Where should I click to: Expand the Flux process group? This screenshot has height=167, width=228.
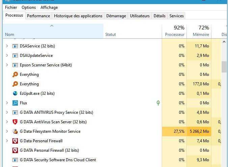point(7,103)
